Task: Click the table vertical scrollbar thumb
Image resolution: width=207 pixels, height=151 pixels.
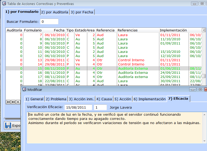Action: tap(204, 76)
